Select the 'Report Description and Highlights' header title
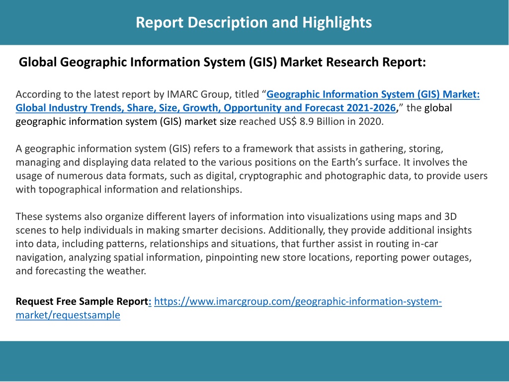The height and width of the screenshot is (382, 509). pos(254,22)
